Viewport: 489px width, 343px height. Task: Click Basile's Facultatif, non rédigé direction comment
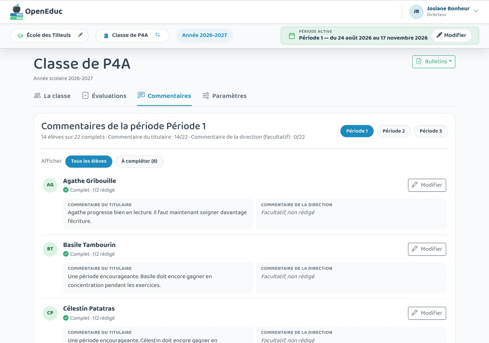[288, 277]
